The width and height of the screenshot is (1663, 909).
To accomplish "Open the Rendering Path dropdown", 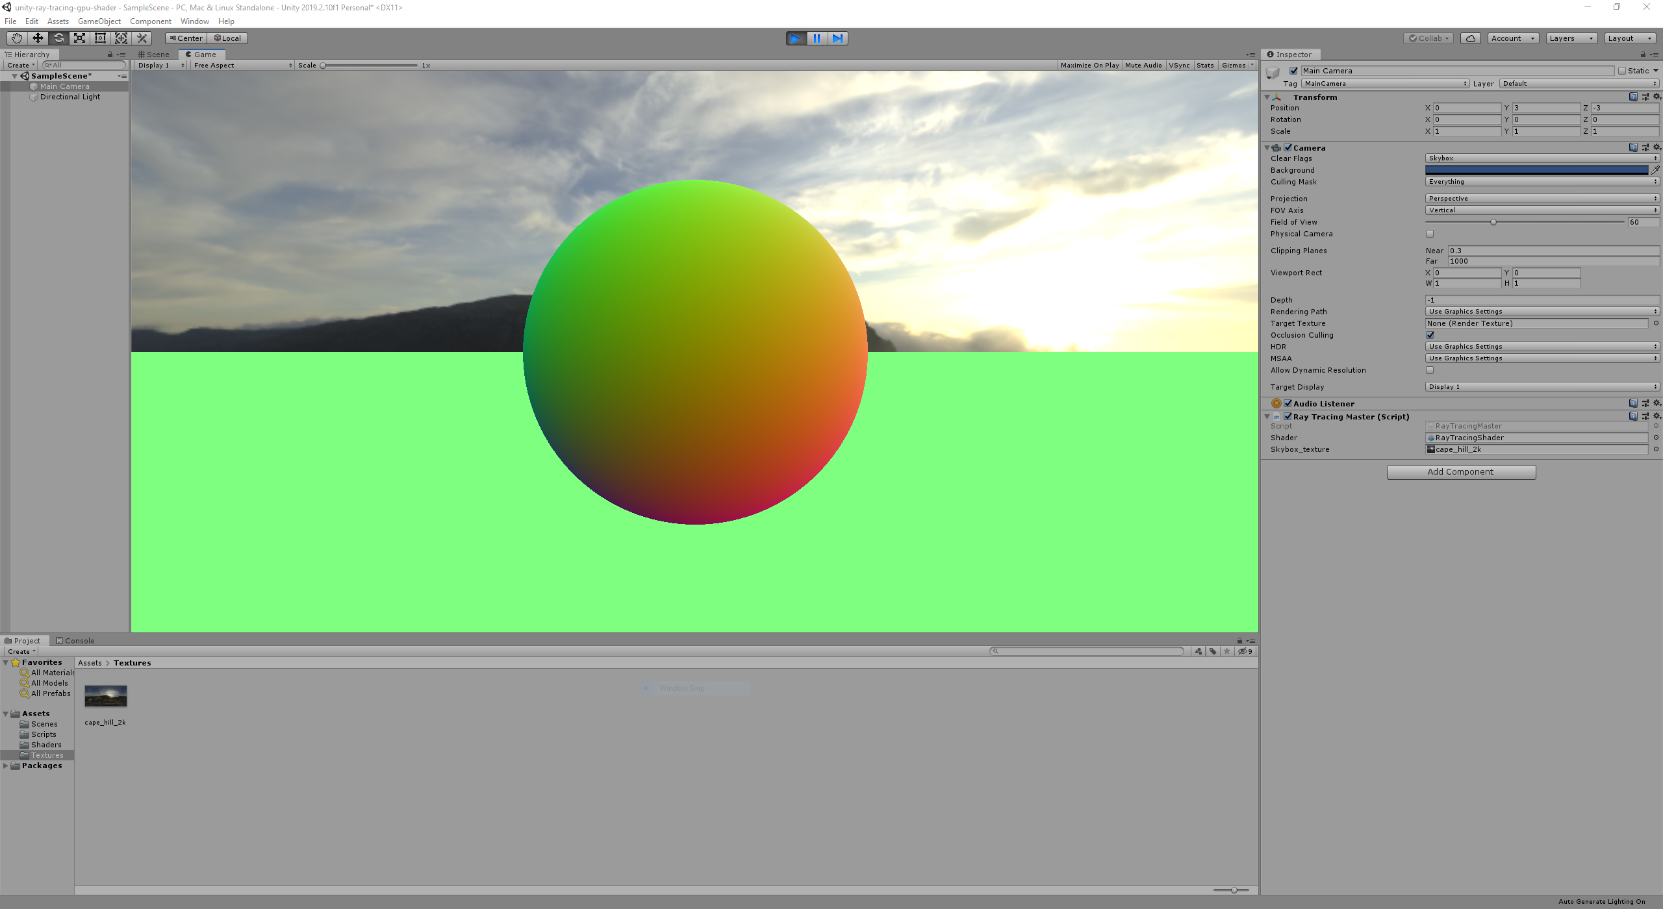I will click(x=1542, y=312).
